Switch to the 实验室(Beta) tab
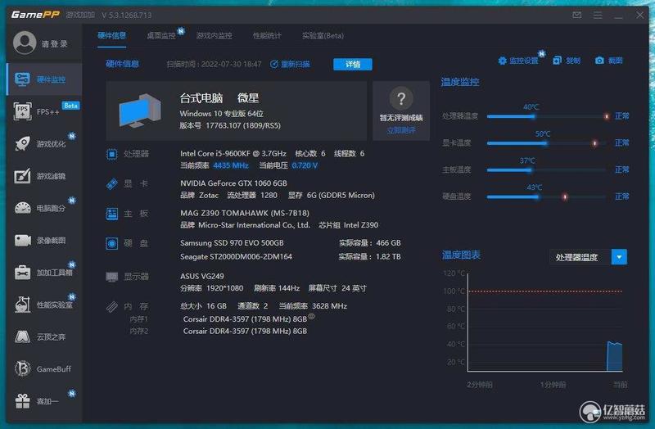This screenshot has height=429, width=655. click(323, 36)
